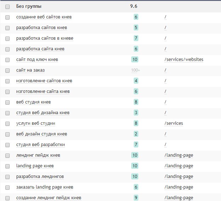Select checkbox for 'создание веб сайтов киев'

point(7,17)
